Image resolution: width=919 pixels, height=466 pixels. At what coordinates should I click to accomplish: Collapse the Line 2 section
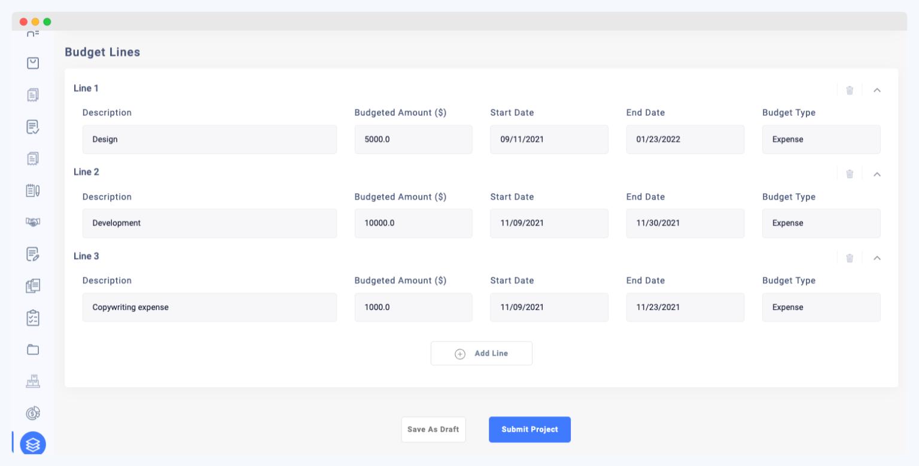[877, 174]
